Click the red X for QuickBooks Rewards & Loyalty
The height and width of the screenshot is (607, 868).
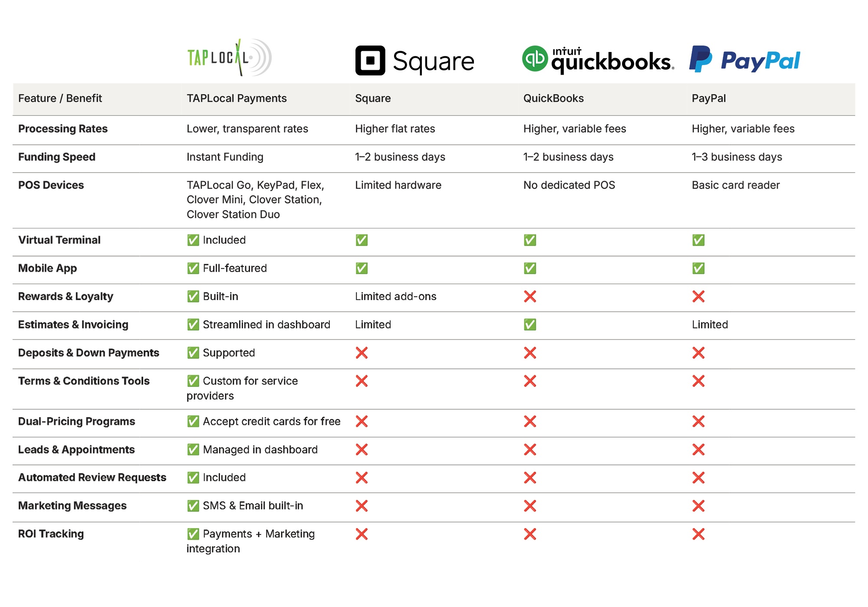530,297
